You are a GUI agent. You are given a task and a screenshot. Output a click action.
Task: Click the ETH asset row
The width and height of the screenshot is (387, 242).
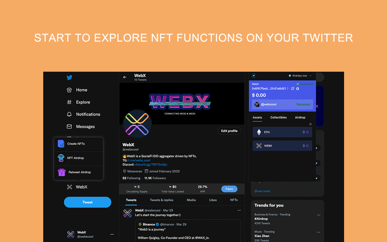tap(282, 132)
